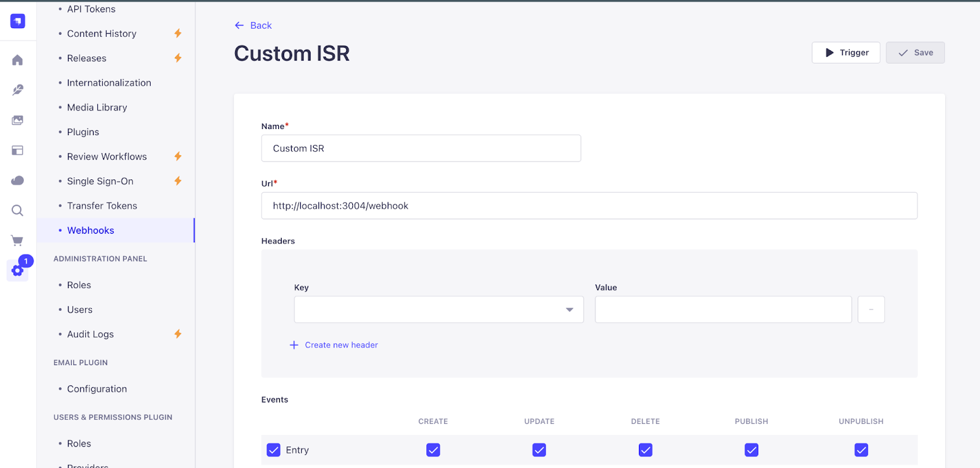Click the Events section label
The height and width of the screenshot is (468, 980).
pyautogui.click(x=274, y=399)
